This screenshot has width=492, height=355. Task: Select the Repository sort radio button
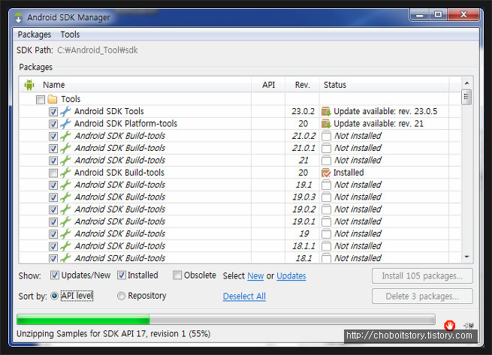pos(121,296)
